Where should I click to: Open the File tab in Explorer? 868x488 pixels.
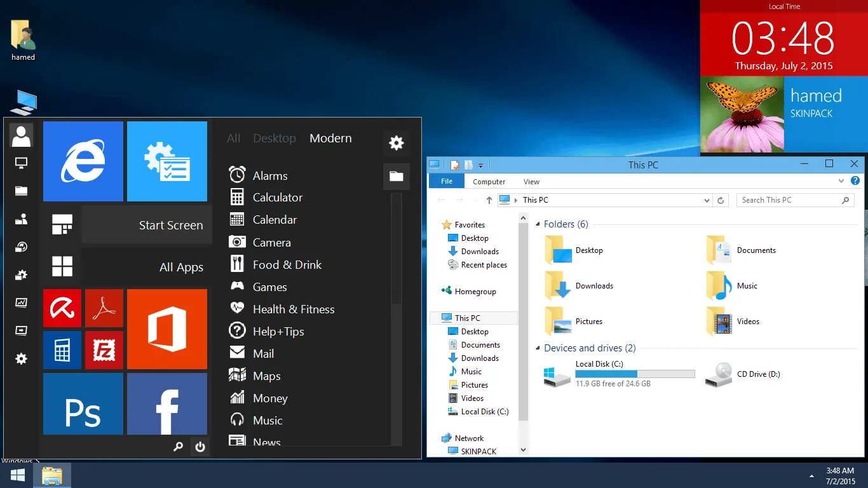click(x=447, y=181)
